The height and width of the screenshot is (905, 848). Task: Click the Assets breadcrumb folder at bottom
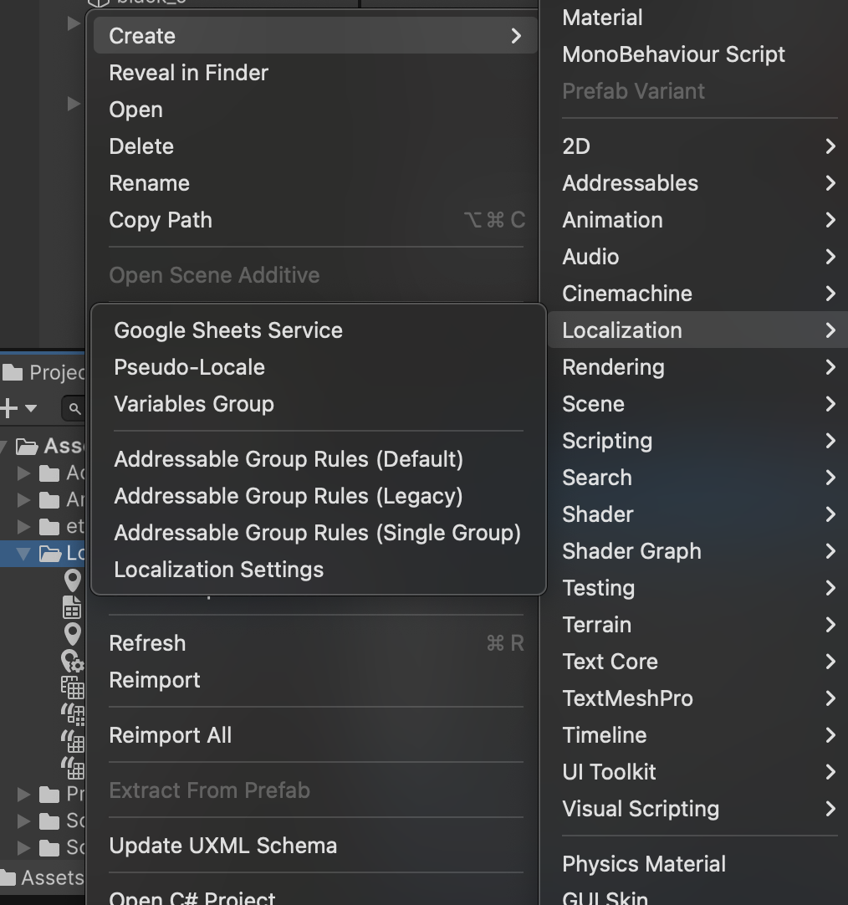point(42,878)
